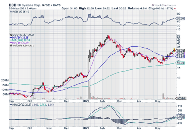The height and width of the screenshot is (131, 192).
Task: Click the 200M volume axis label
Action: tap(5, 80)
